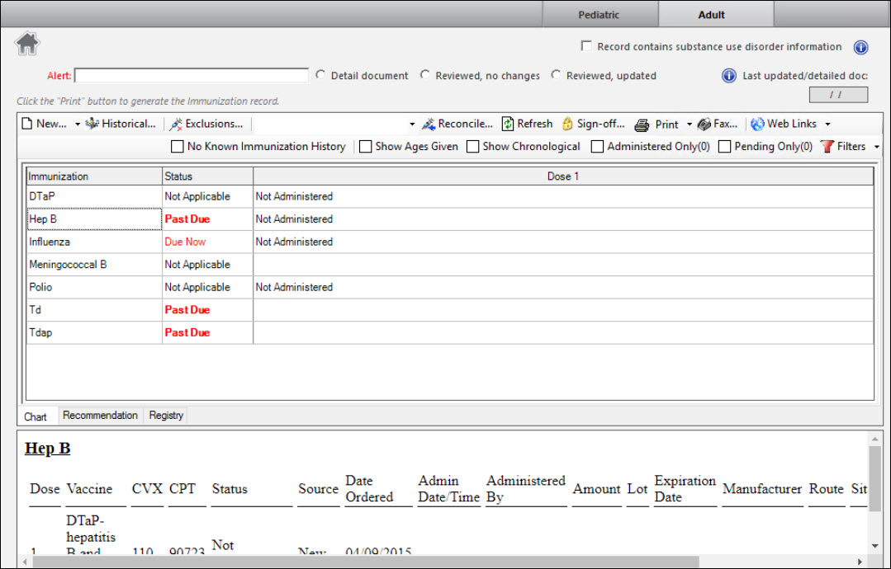Click the Hep B detail heading

tap(48, 448)
